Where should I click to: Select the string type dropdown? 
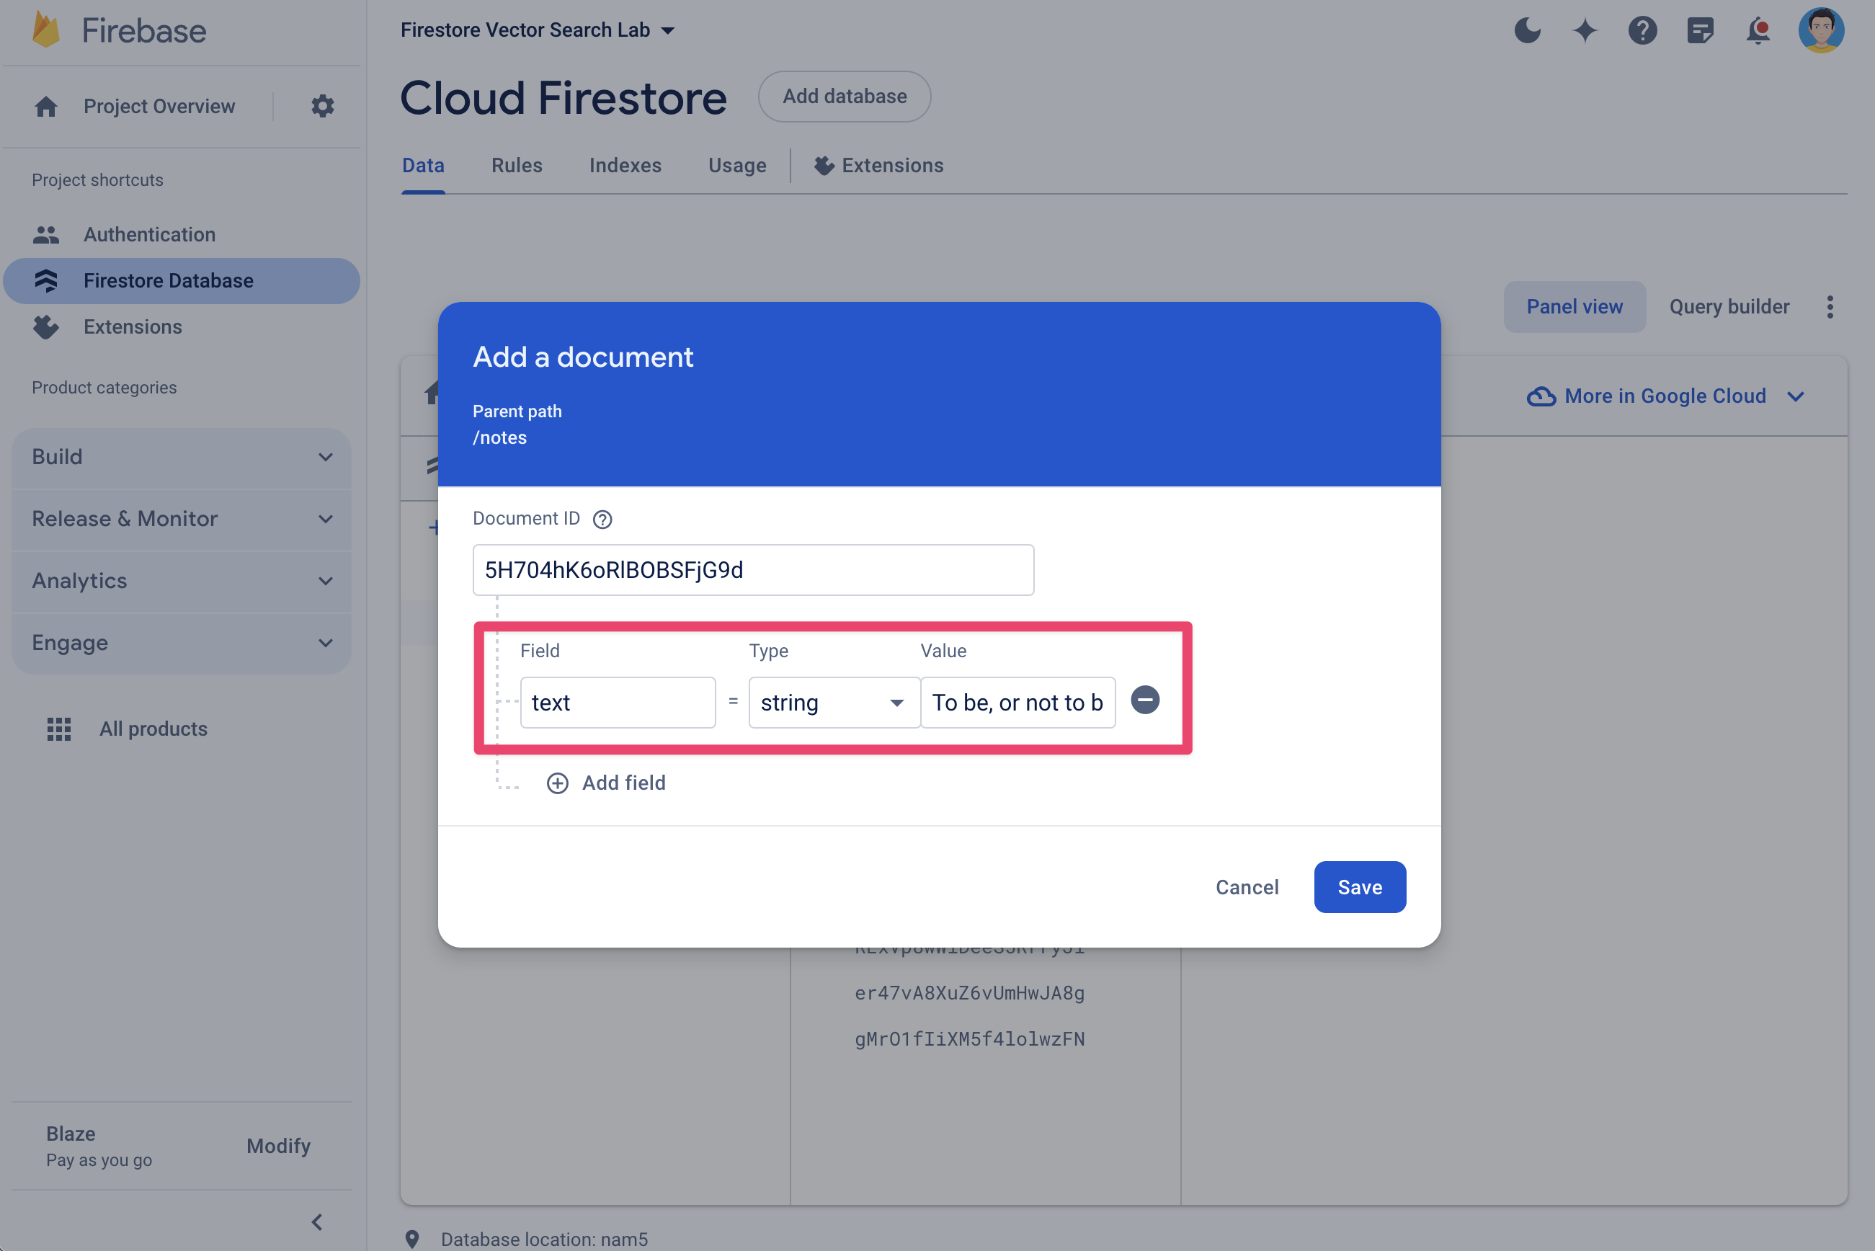point(827,701)
